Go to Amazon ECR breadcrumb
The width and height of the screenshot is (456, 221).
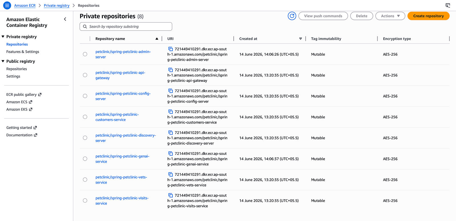(25, 5)
